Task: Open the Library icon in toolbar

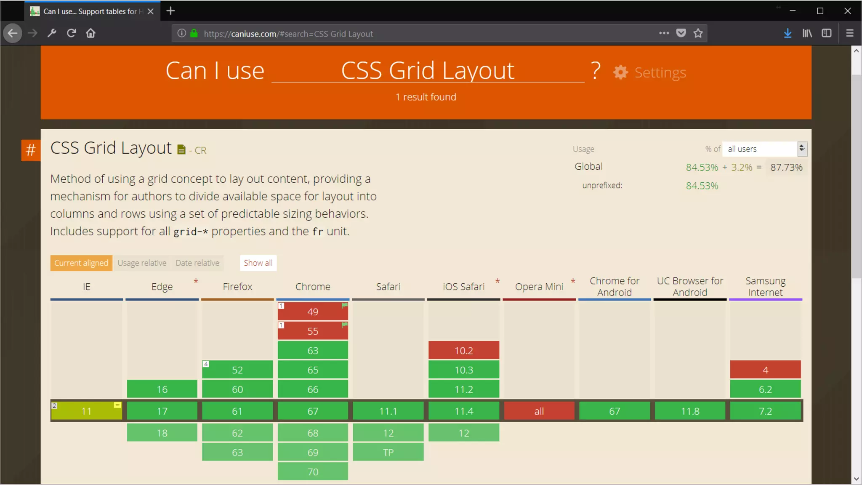Action: (x=807, y=33)
